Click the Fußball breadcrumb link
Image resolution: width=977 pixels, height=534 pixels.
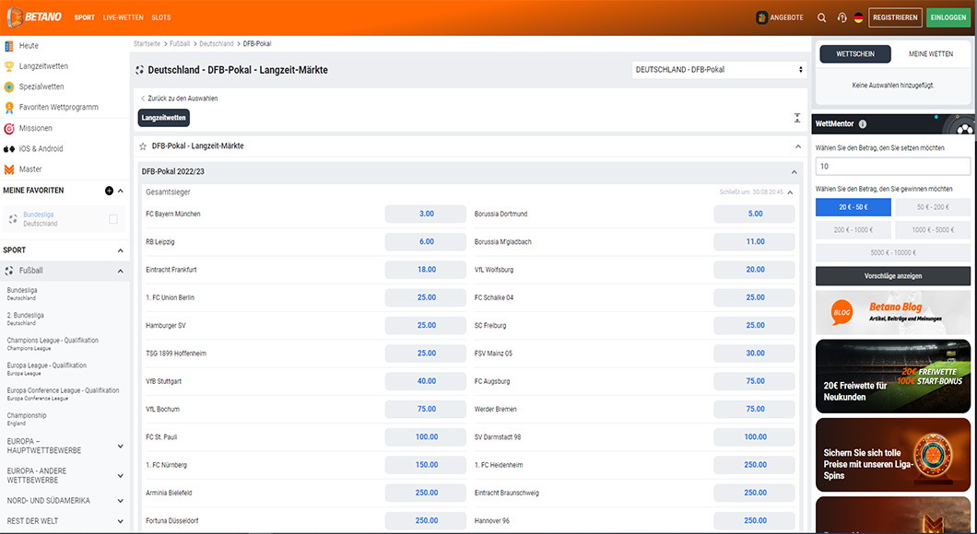point(180,43)
